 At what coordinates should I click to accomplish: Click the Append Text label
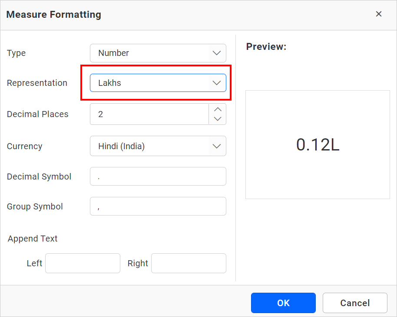(33, 239)
